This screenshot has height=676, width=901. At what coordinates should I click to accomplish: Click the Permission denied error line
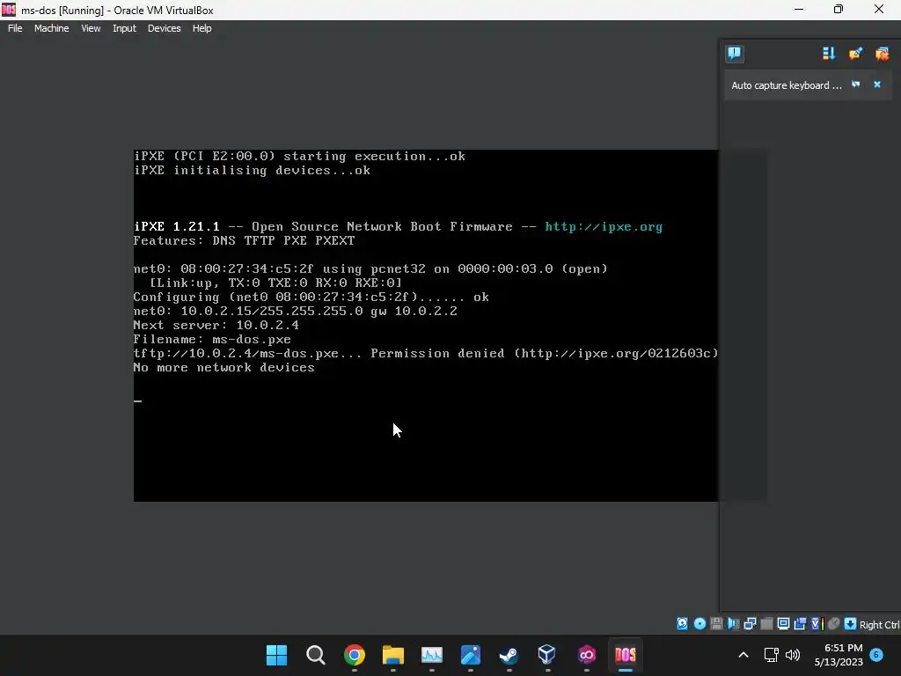pos(426,354)
